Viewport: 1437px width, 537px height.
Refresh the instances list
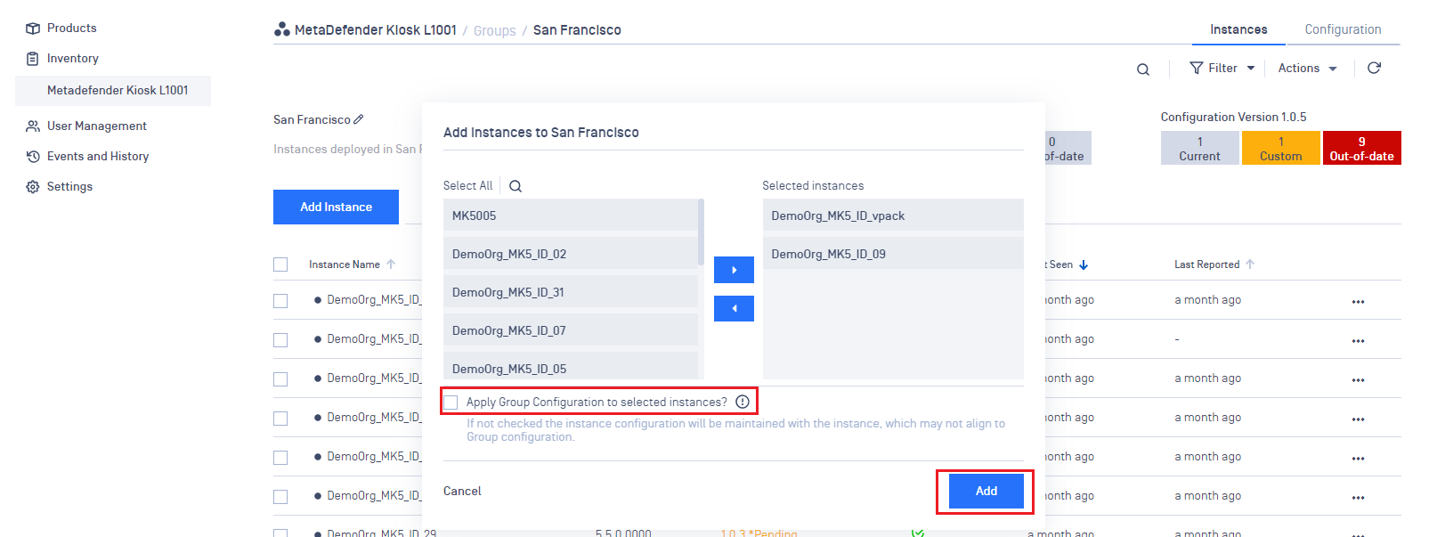coord(1374,68)
